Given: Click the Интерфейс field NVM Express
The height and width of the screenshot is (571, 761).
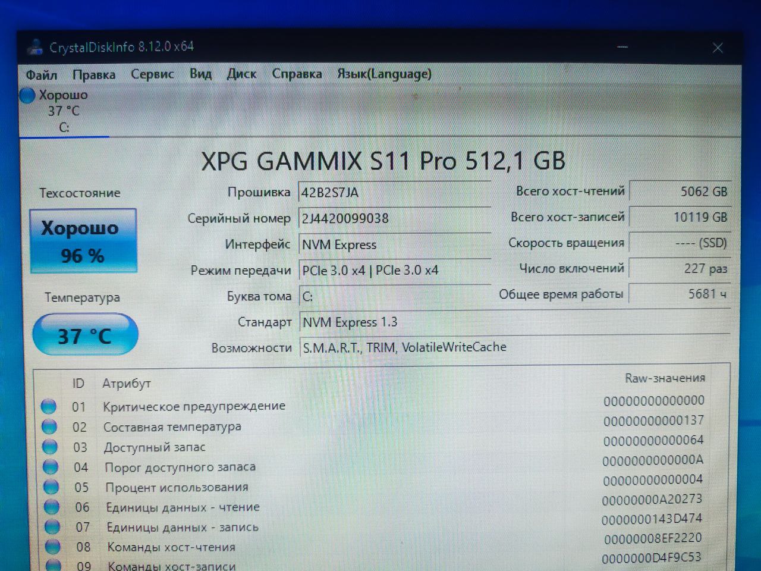Looking at the screenshot, I should pos(395,244).
